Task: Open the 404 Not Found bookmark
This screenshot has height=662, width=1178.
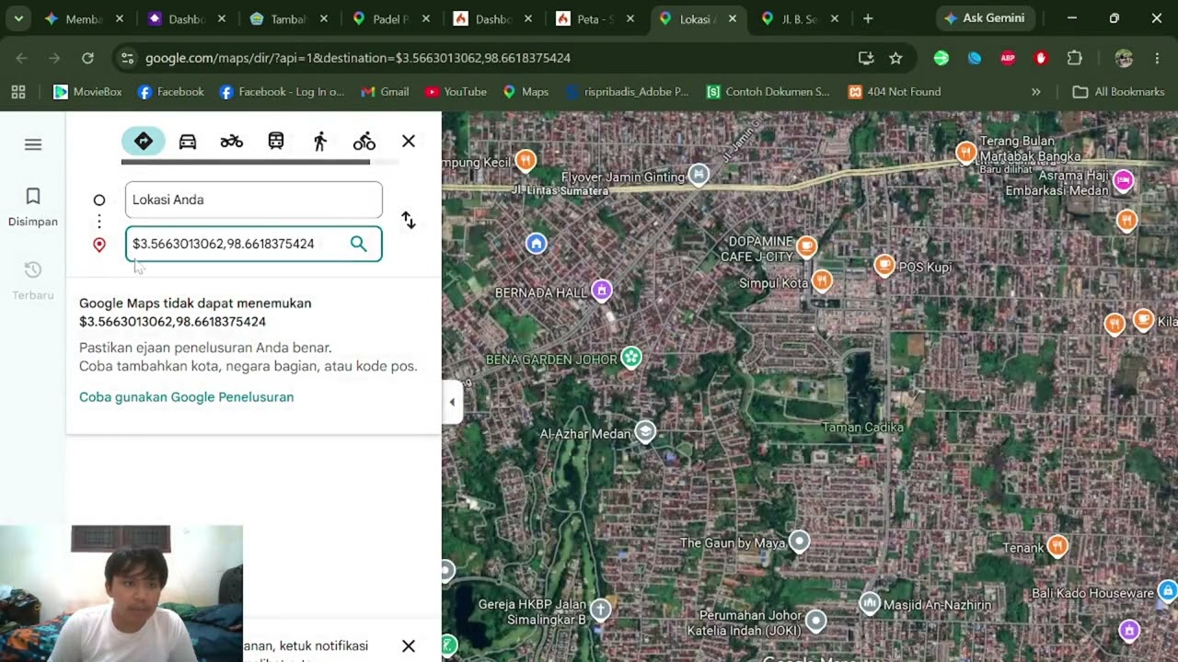Action: pyautogui.click(x=895, y=92)
